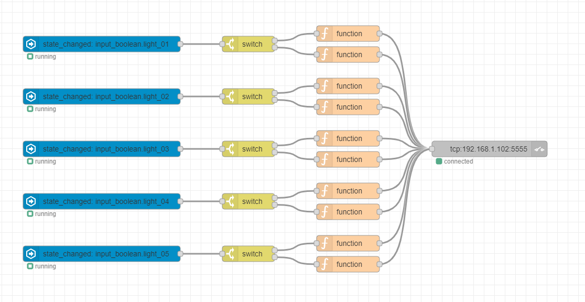Click the branch icon on the topmost switch node
Screen dimensions: 585x302
tap(230, 44)
